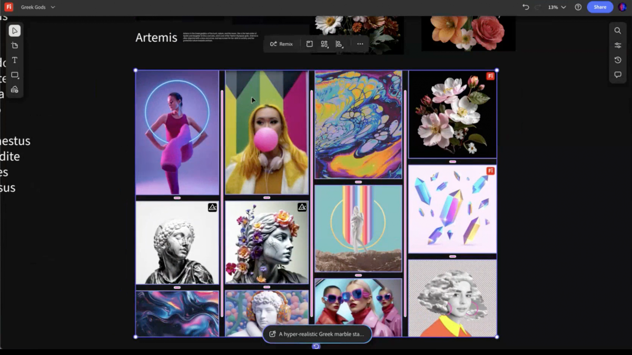This screenshot has height=355, width=632.
Task: Open the settings sliders panel
Action: (618, 46)
